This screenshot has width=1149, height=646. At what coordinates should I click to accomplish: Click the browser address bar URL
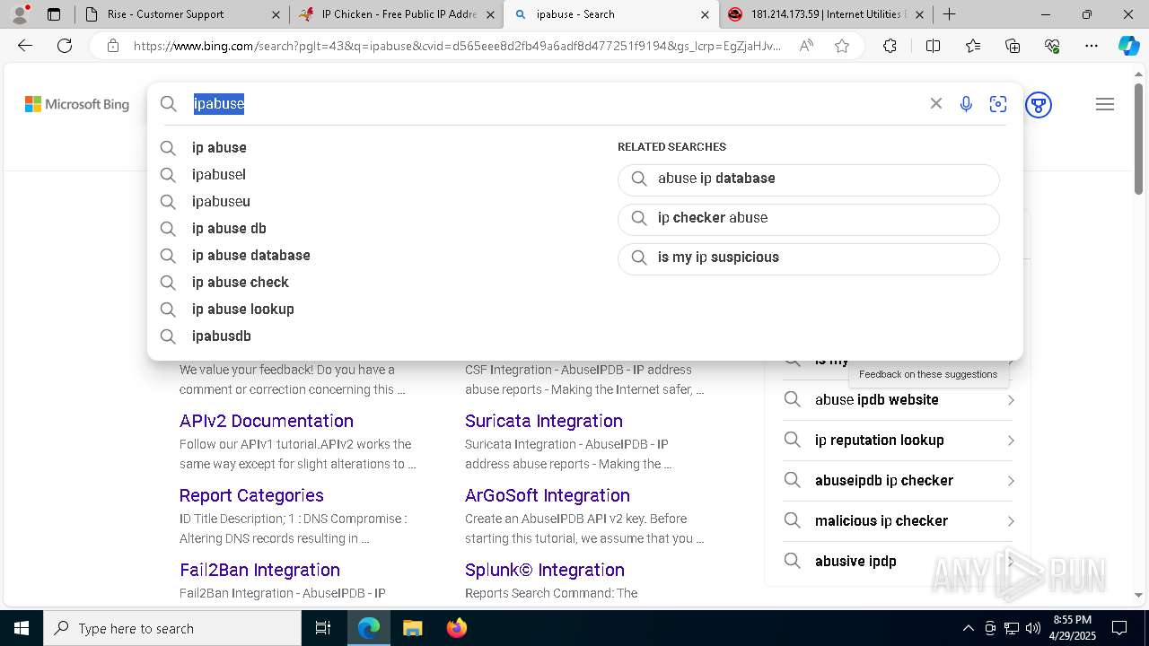click(x=456, y=46)
